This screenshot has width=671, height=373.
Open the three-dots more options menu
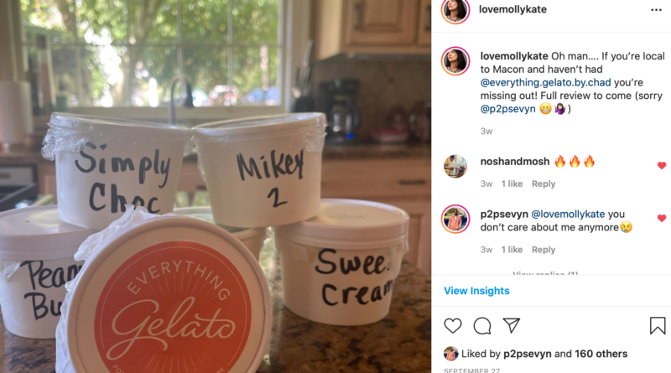656,10
